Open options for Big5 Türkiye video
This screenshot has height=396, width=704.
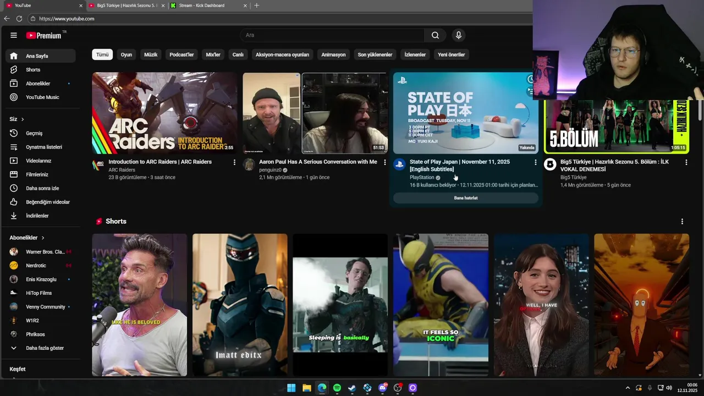pyautogui.click(x=686, y=162)
